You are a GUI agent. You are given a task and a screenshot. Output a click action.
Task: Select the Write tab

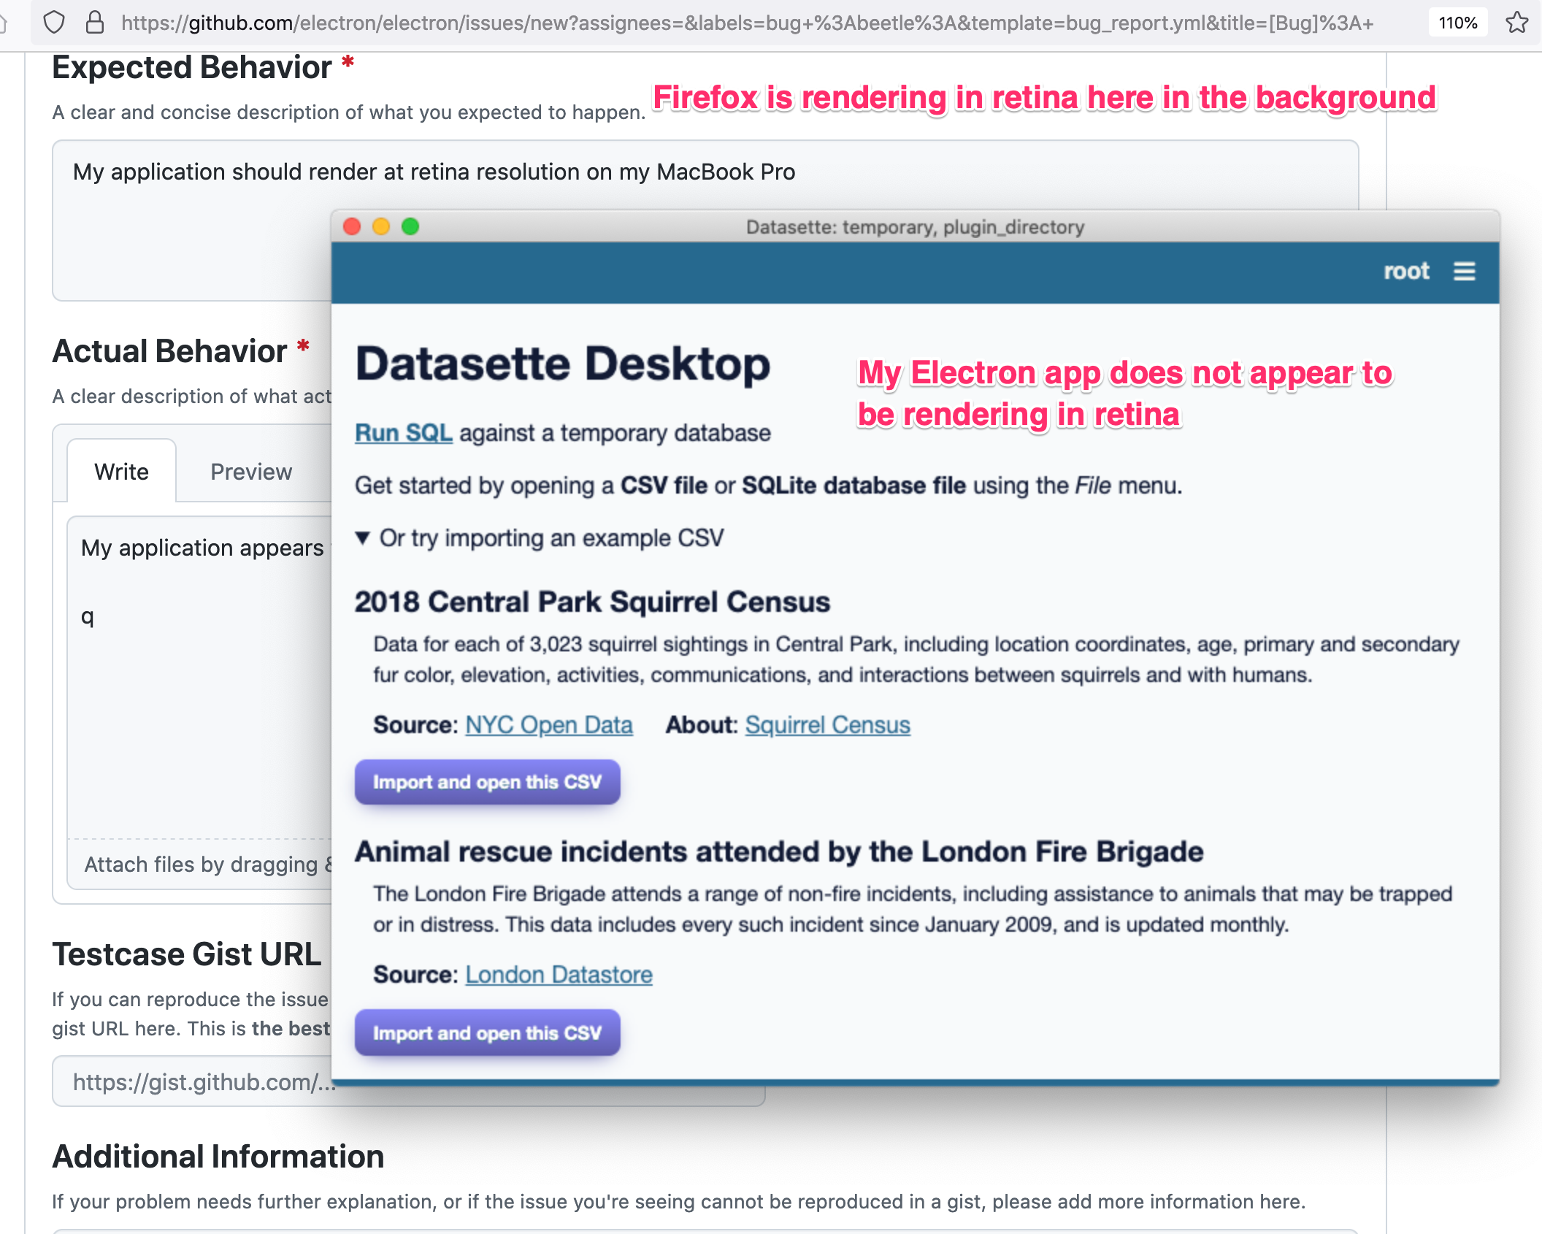120,472
